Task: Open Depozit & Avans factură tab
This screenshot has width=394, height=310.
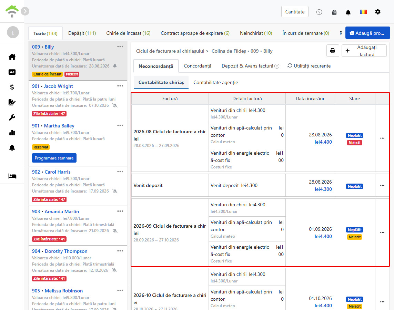Action: tap(247, 66)
